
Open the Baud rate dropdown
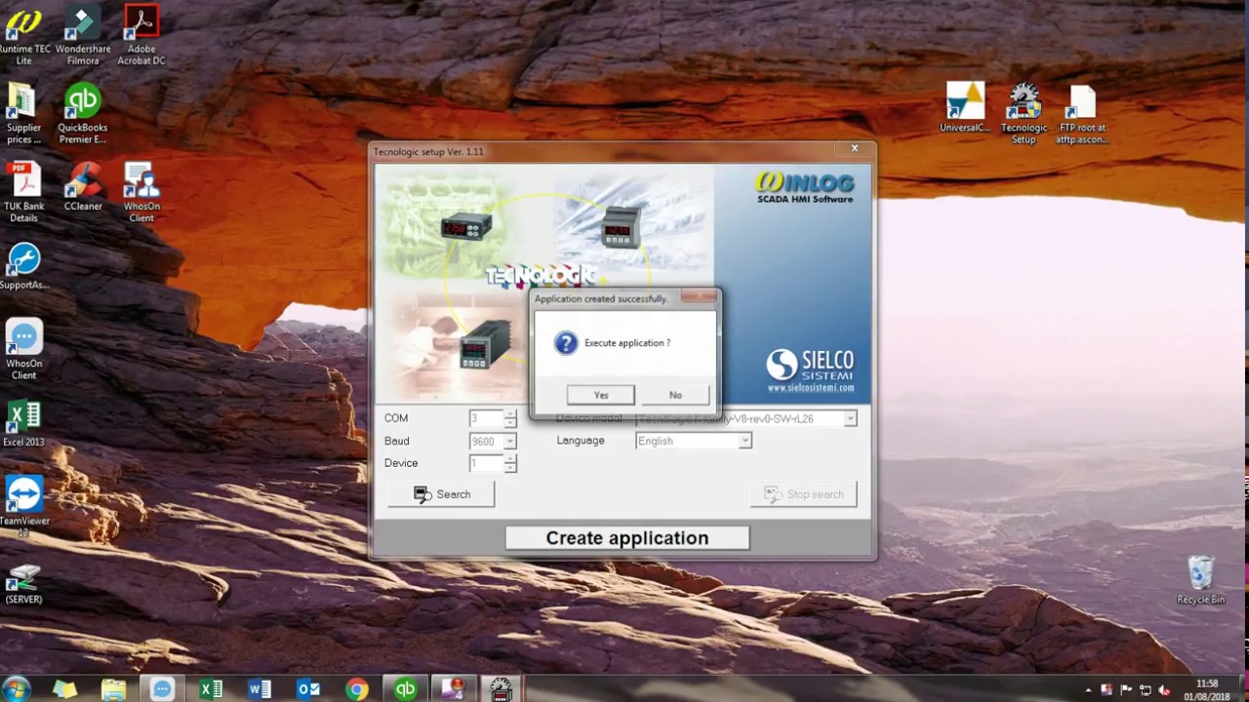[510, 442]
